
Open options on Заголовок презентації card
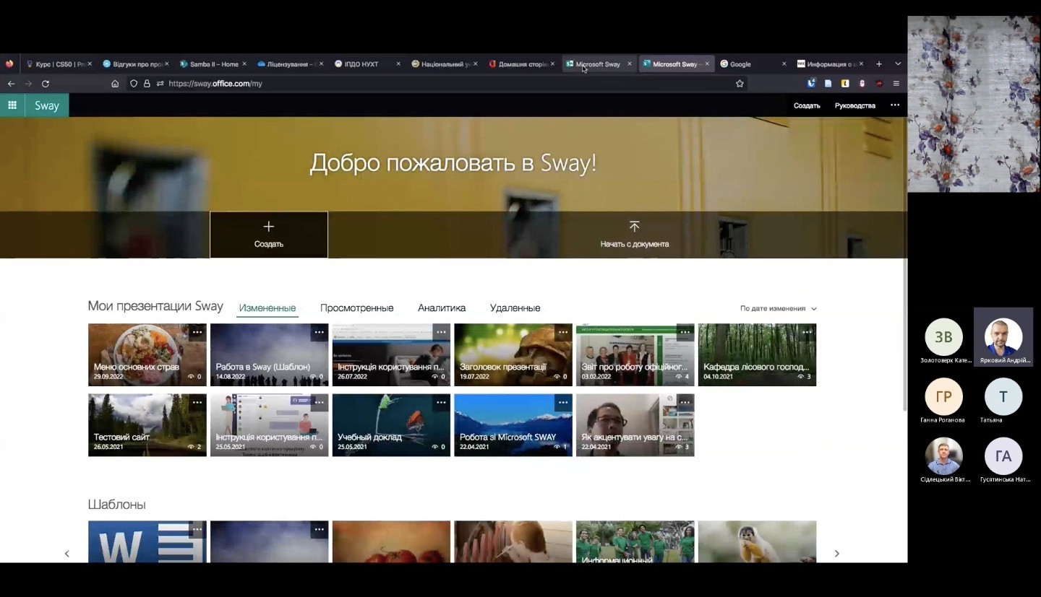point(563,332)
